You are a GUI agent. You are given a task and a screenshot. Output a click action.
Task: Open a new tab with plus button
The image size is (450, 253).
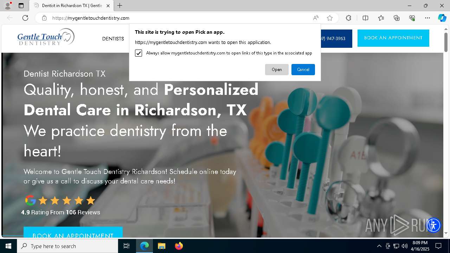pyautogui.click(x=120, y=6)
